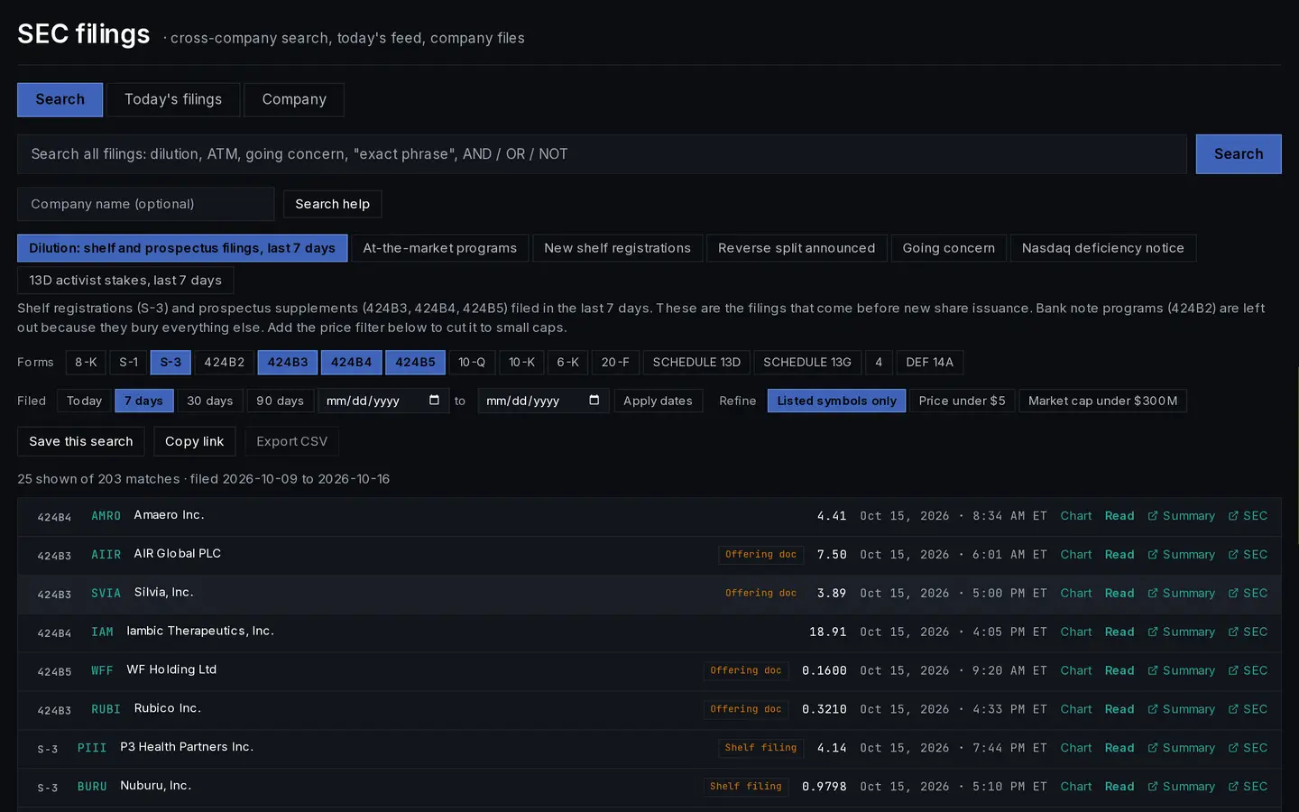This screenshot has height=812, width=1299.
Task: Click Save this search
Action: point(81,441)
